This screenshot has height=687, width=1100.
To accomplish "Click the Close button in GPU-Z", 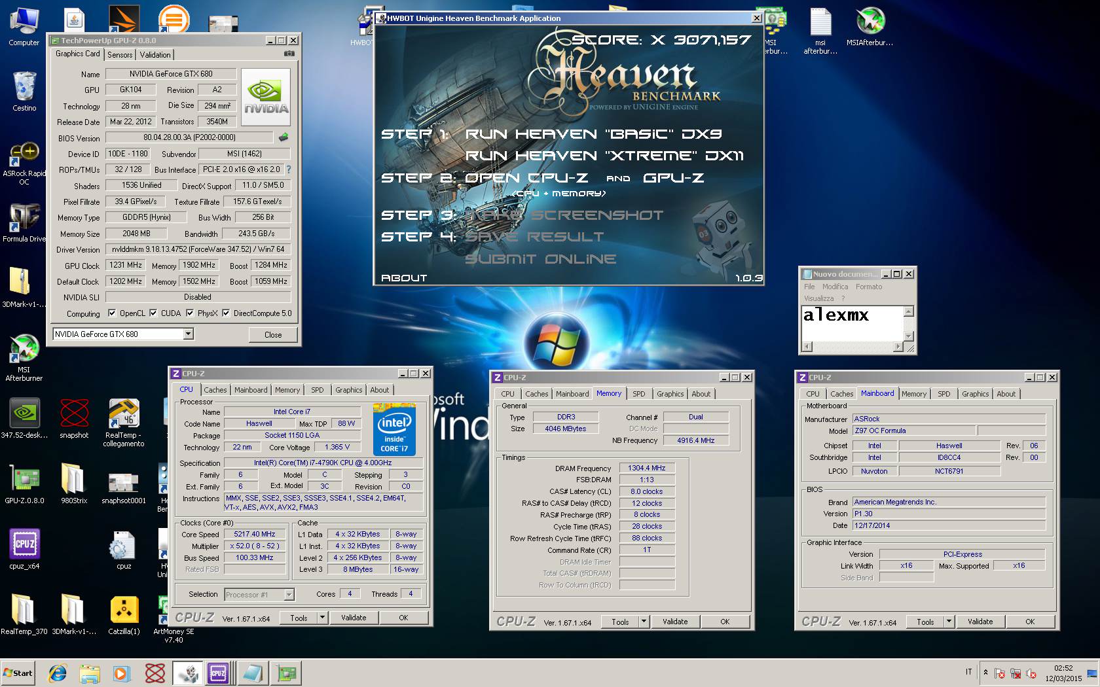I will tap(273, 334).
